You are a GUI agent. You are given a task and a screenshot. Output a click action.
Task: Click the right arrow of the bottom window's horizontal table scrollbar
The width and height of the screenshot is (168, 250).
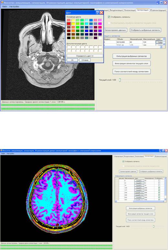point(163,201)
